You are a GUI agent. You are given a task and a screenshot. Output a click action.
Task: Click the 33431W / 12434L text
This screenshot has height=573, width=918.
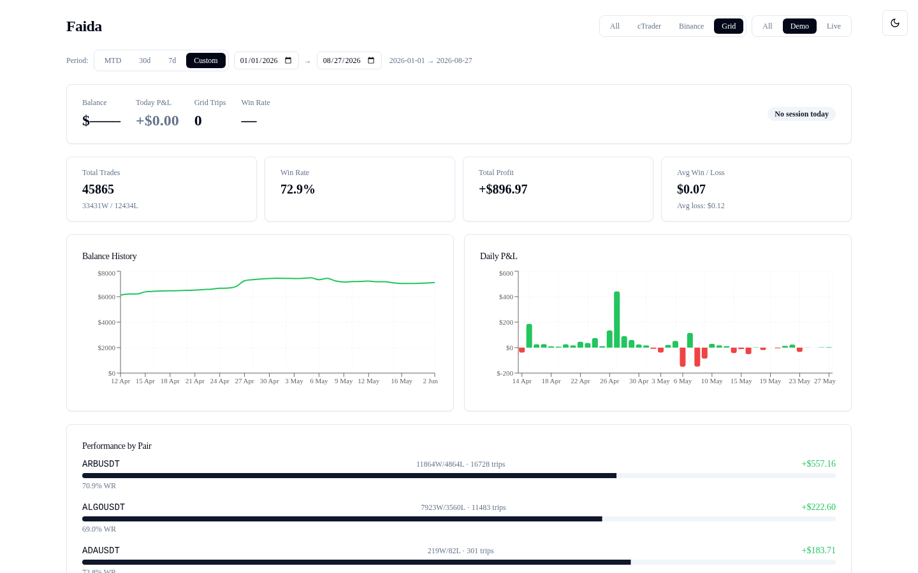click(x=110, y=206)
